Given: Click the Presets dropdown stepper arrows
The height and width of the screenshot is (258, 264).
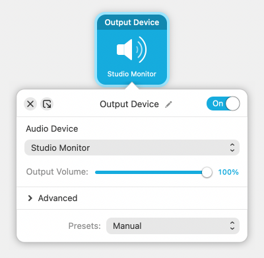Looking at the screenshot, I should [232, 226].
